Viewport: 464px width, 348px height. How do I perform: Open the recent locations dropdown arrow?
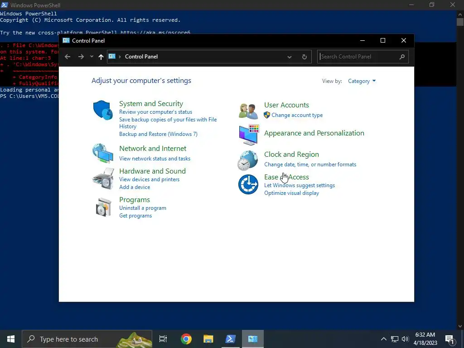click(x=92, y=56)
